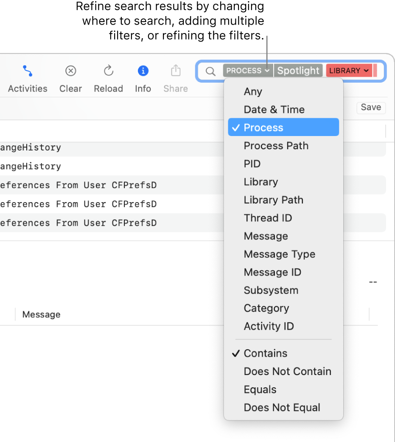Toggle the "Contains" match condition

pyautogui.click(x=265, y=353)
